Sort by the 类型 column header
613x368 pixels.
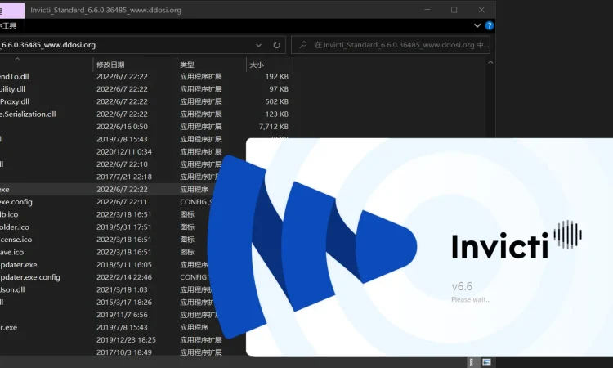coord(187,65)
